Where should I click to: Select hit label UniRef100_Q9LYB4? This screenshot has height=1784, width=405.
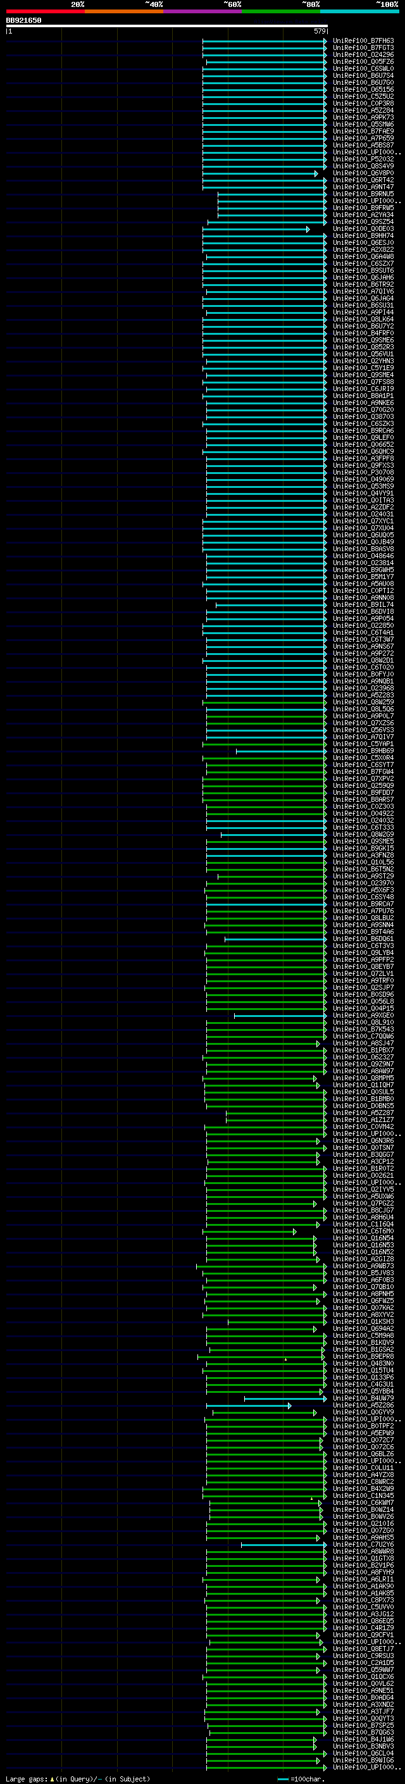click(x=363, y=953)
